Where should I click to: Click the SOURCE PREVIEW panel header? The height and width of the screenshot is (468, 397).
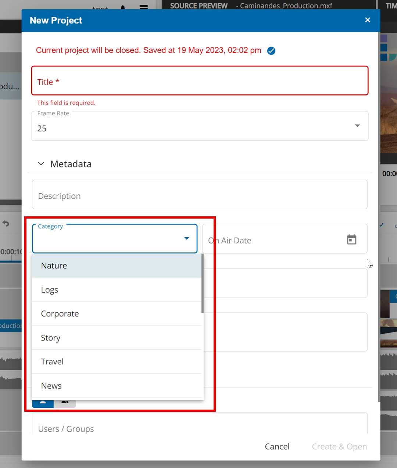(198, 6)
